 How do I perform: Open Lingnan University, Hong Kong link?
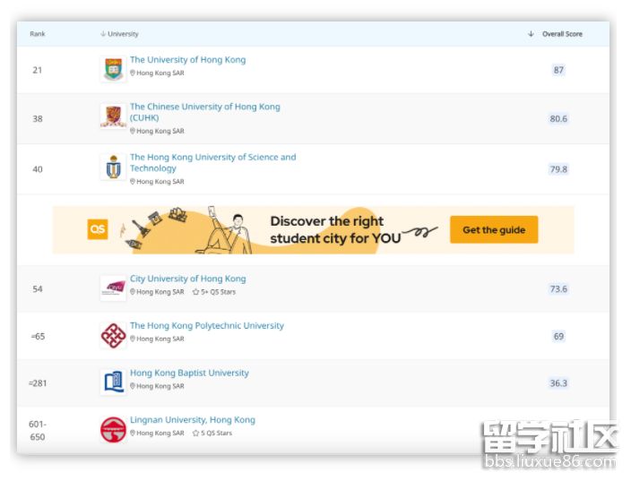click(192, 420)
